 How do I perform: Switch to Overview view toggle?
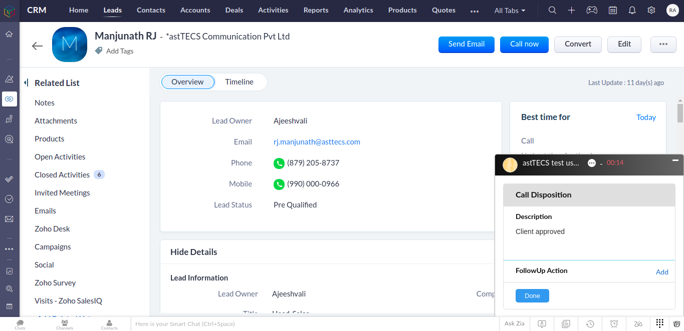[187, 82]
